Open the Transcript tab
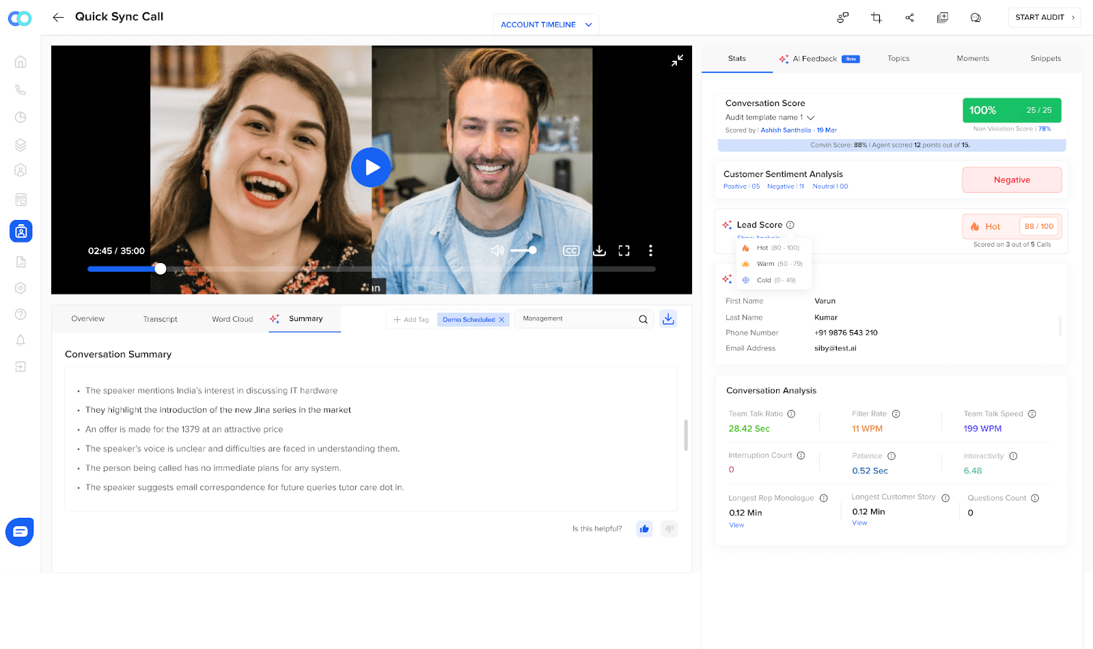This screenshot has height=649, width=1093. pos(161,319)
